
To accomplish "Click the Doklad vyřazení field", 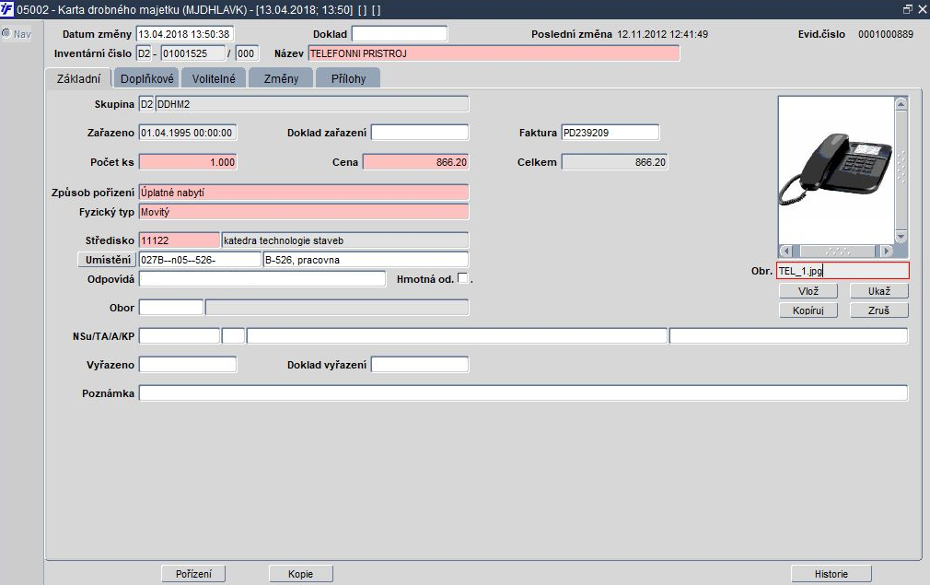I will pyautogui.click(x=420, y=364).
